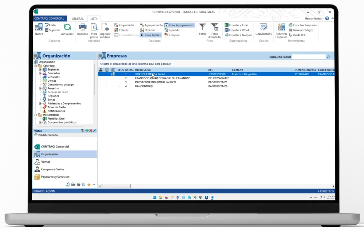The height and width of the screenshot is (231, 364).
Task: Open the navigation pane options arrow
Action: coord(94,184)
